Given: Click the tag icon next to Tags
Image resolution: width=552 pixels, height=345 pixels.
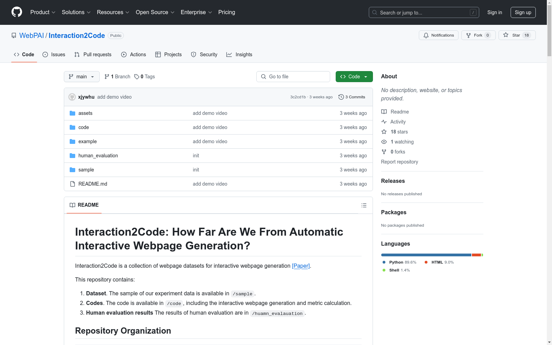Looking at the screenshot, I should tap(137, 77).
